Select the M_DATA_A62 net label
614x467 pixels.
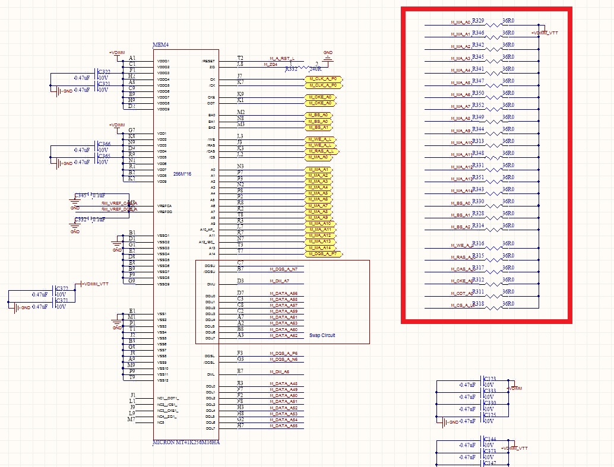[283, 335]
